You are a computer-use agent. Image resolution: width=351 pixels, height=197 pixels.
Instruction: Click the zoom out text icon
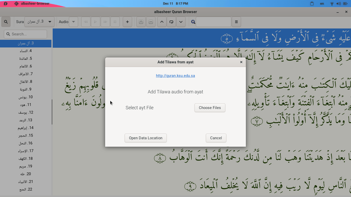pos(151,22)
